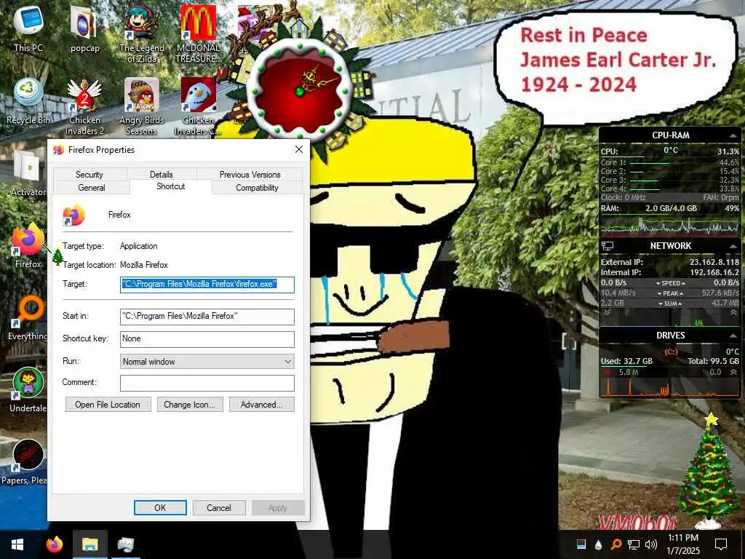Toggle the PEAK row in NETWORK gadget
This screenshot has height=559, width=745.
point(669,293)
